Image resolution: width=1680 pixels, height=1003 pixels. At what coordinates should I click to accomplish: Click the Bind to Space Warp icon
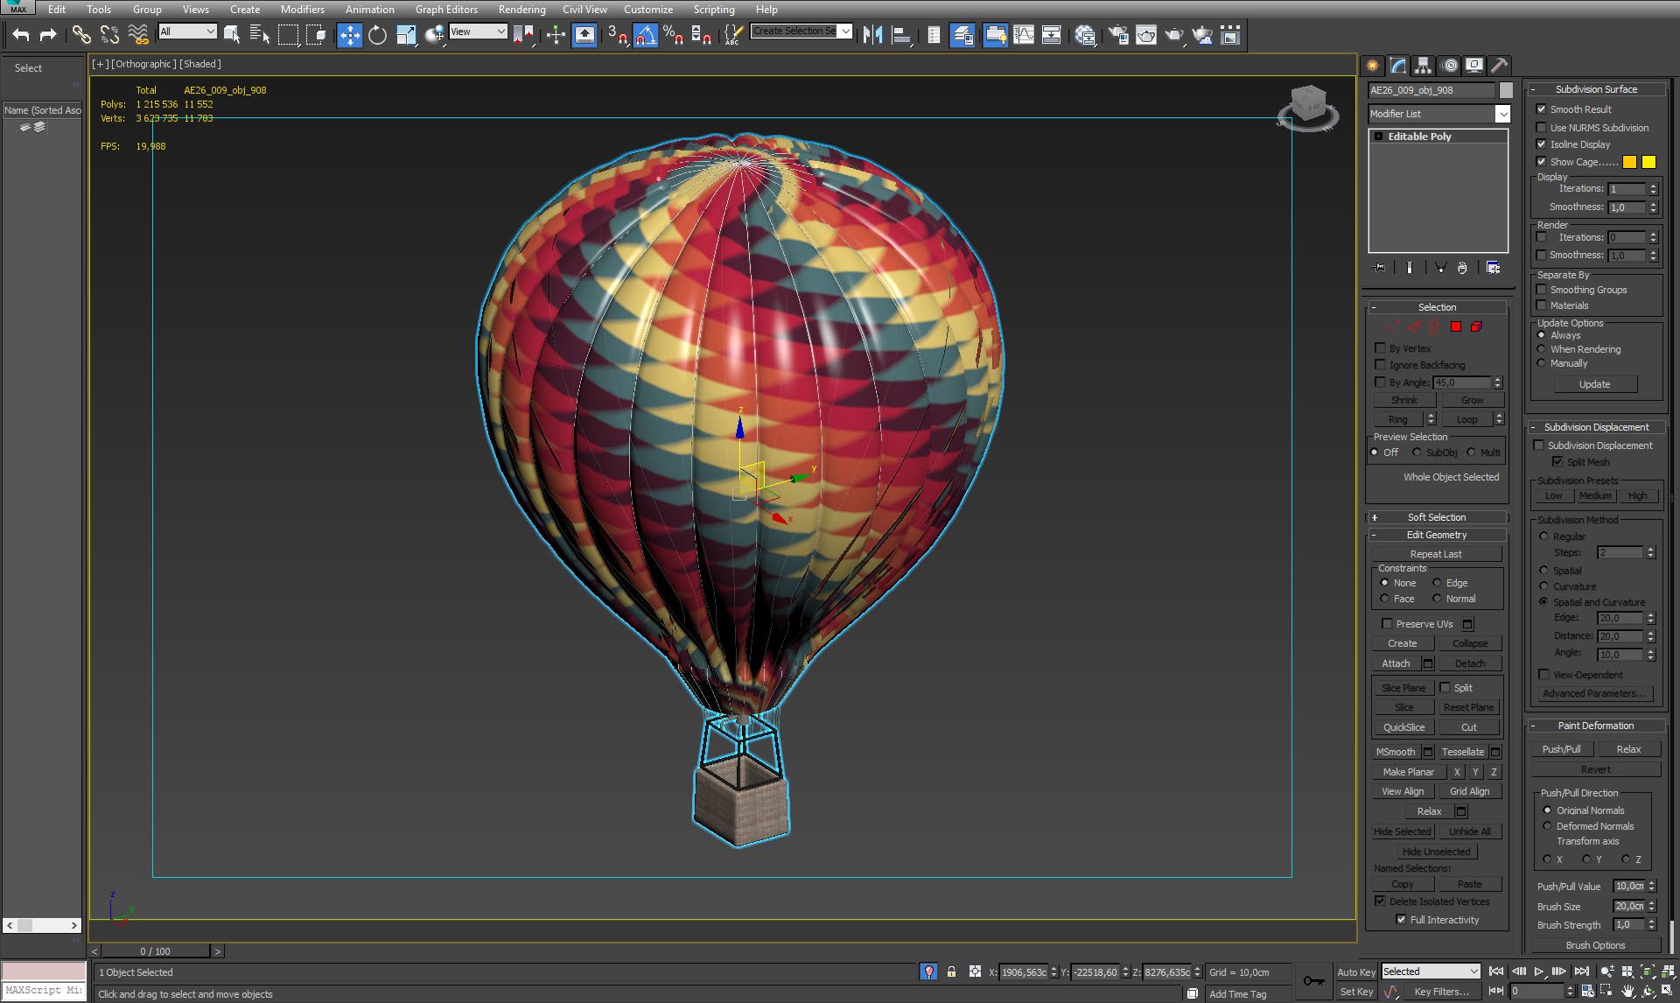click(138, 35)
